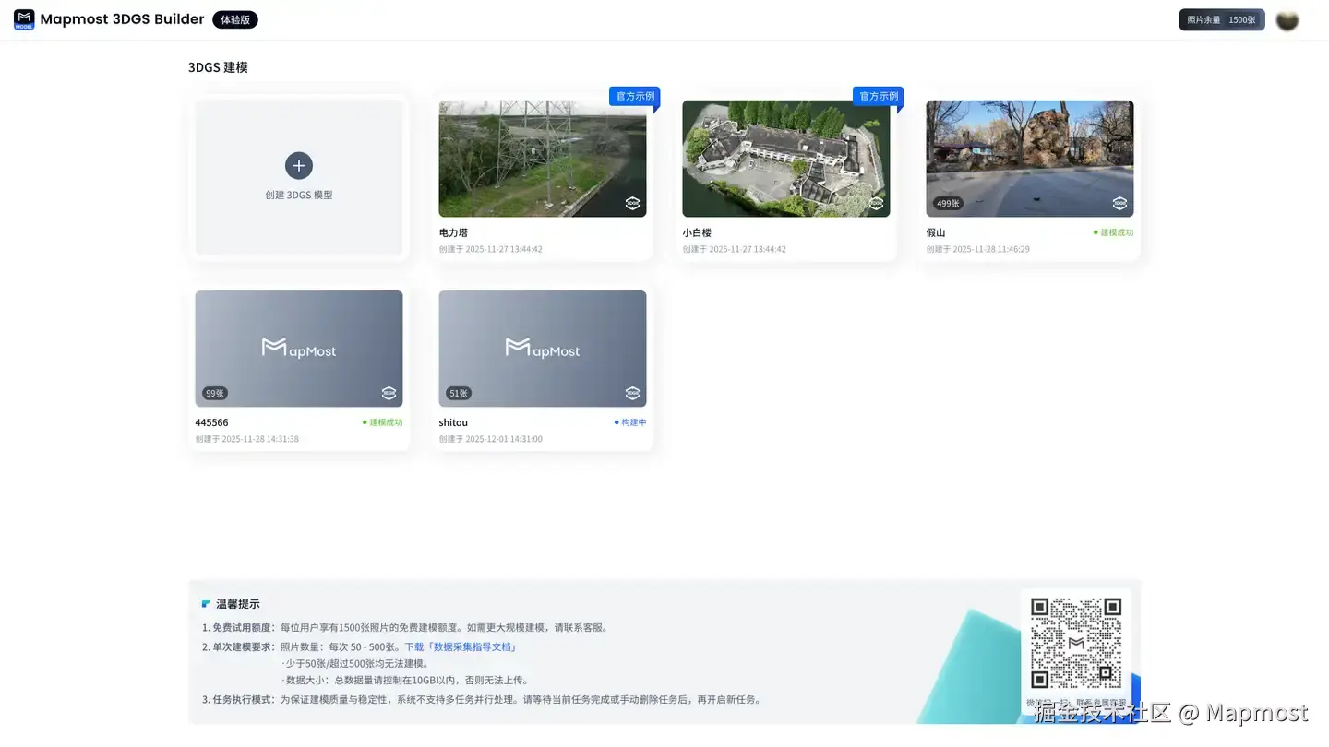The image size is (1329, 747).
Task: Click the 3DGS icon on 445566 card
Action: (389, 393)
